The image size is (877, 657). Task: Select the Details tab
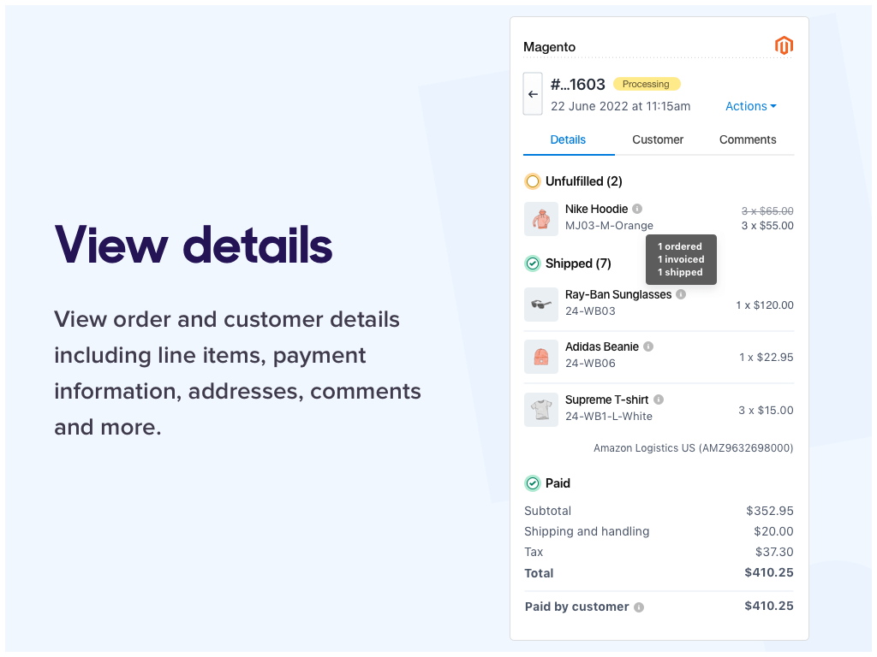coord(568,139)
